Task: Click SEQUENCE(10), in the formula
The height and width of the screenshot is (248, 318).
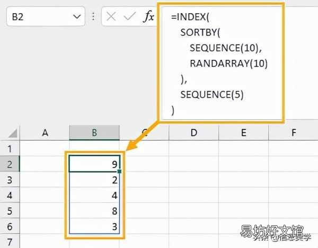Action: pos(226,48)
